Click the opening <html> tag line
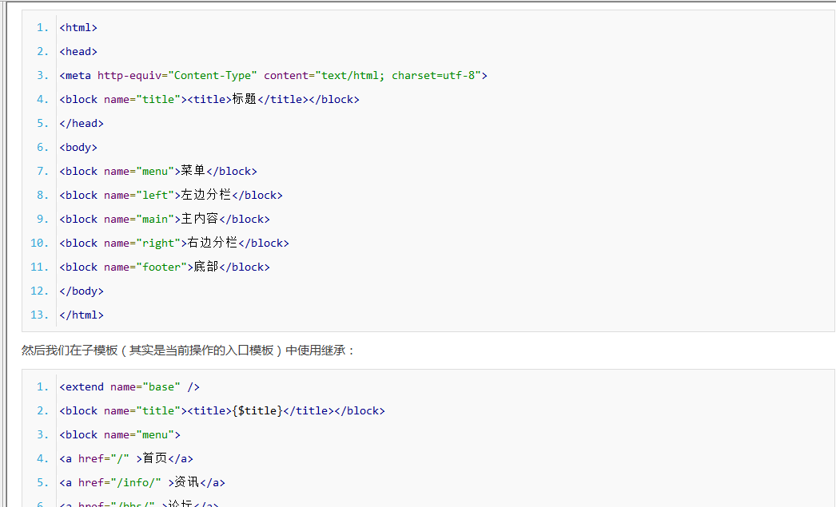The width and height of the screenshot is (836, 507). pyautogui.click(x=78, y=28)
